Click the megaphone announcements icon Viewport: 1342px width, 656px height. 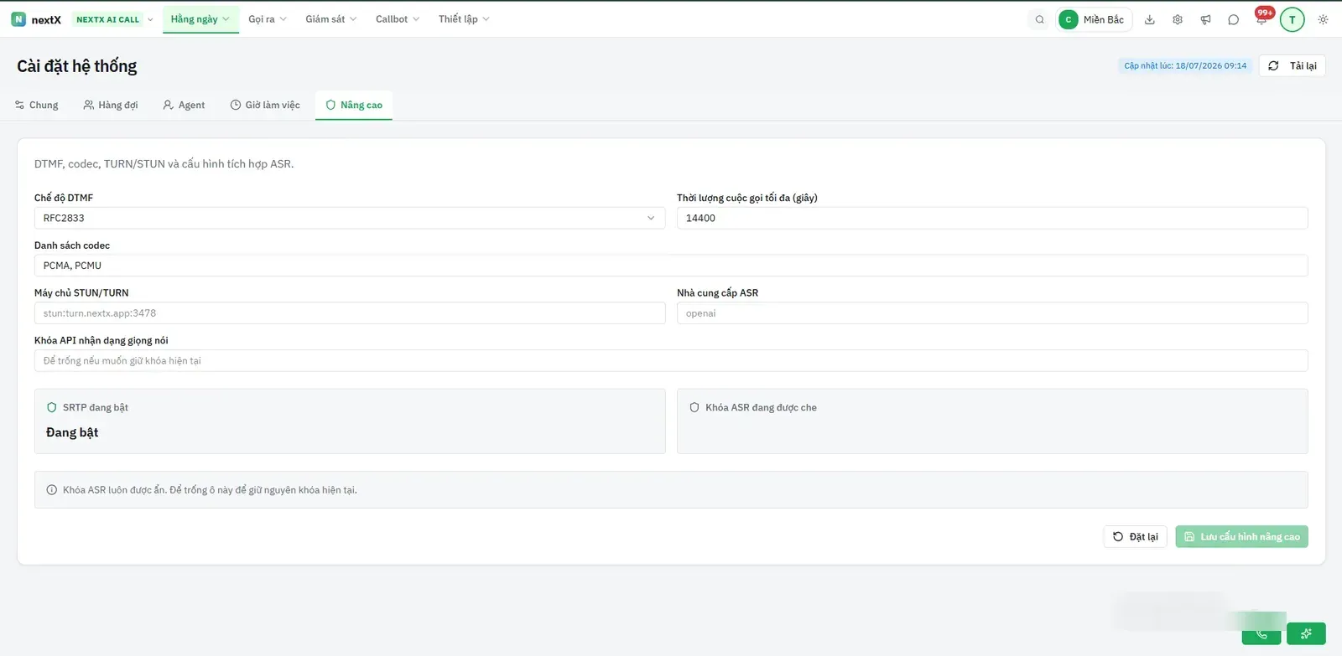click(1205, 19)
